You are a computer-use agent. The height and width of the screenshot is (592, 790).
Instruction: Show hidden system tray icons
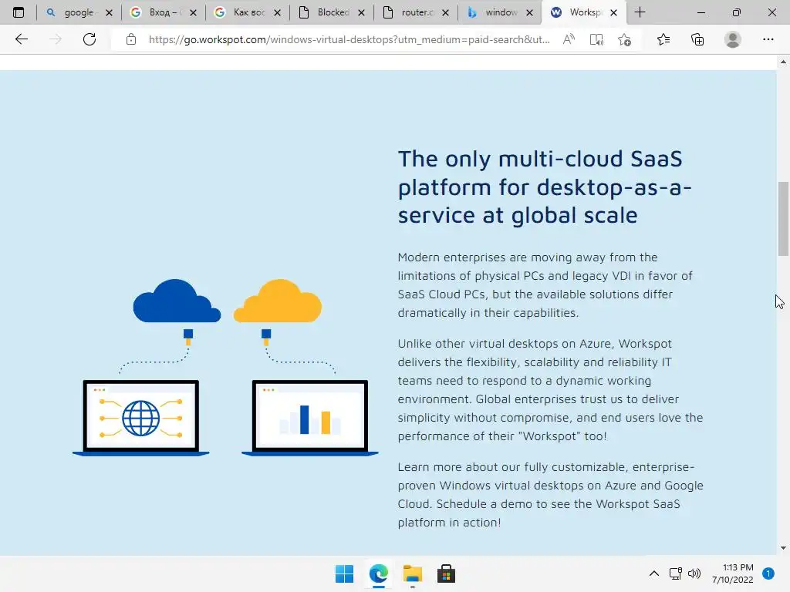click(653, 573)
